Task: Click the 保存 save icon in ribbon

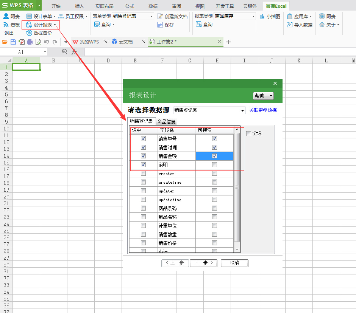Action: (160, 25)
